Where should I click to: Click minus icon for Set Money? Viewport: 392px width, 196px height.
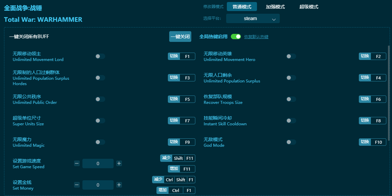(77, 185)
